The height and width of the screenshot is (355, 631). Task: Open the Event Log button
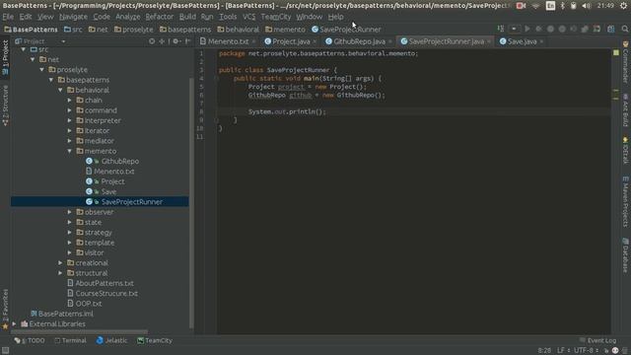(x=597, y=340)
